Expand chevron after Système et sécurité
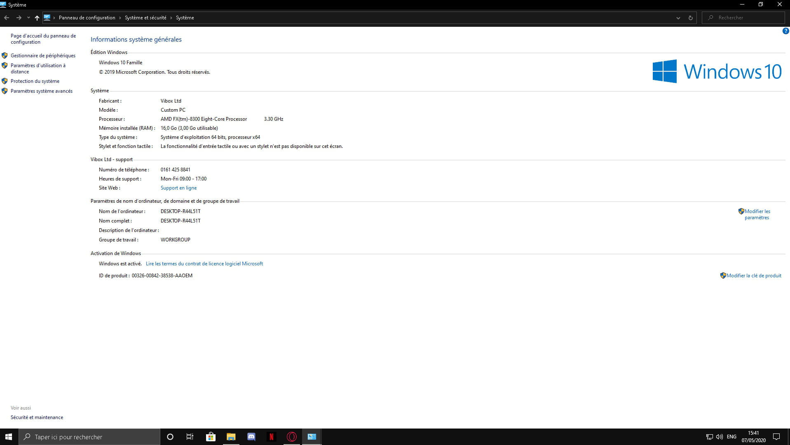This screenshot has height=445, width=790. (x=171, y=18)
